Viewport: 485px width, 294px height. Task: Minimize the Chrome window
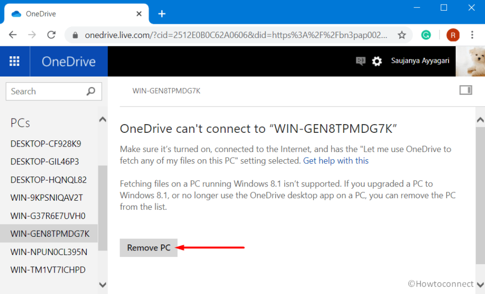[417, 8]
